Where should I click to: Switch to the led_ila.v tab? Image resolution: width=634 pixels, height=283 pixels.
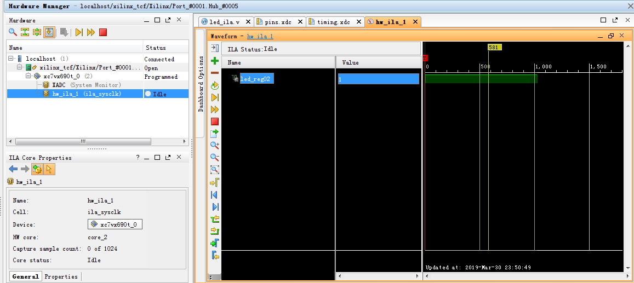click(226, 22)
